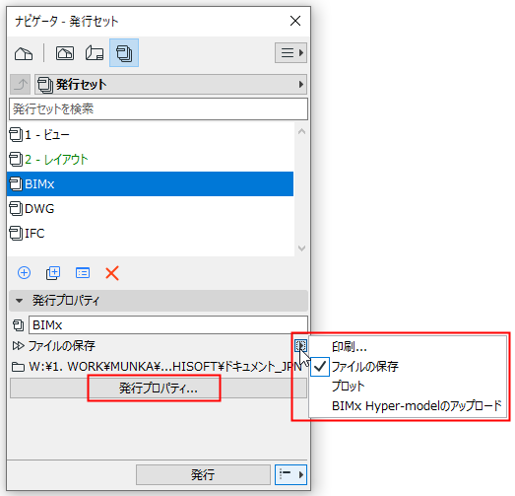The height and width of the screenshot is (496, 515).
Task: Click the ファイルの保存 method label
Action: click(62, 346)
